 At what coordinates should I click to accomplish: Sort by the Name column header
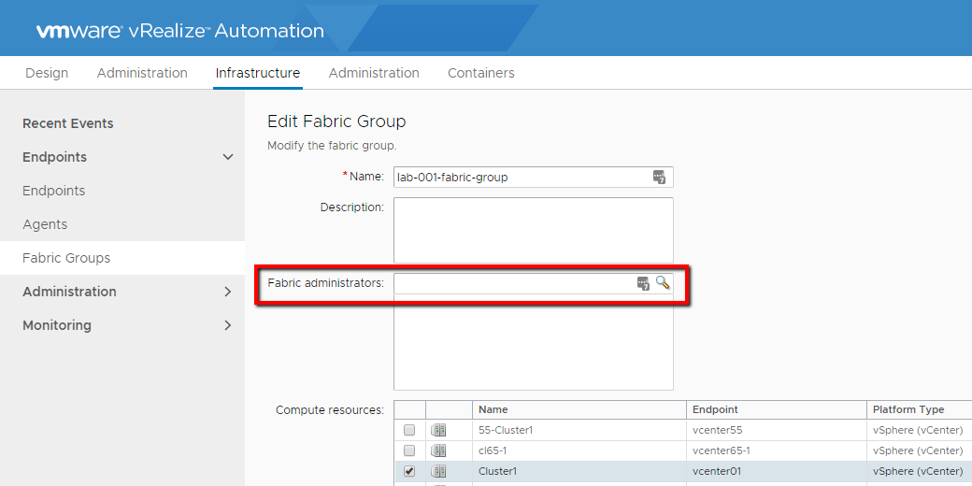(579, 409)
